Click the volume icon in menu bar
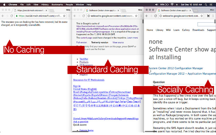The height and width of the screenshot is (135, 216). (x=157, y=4)
